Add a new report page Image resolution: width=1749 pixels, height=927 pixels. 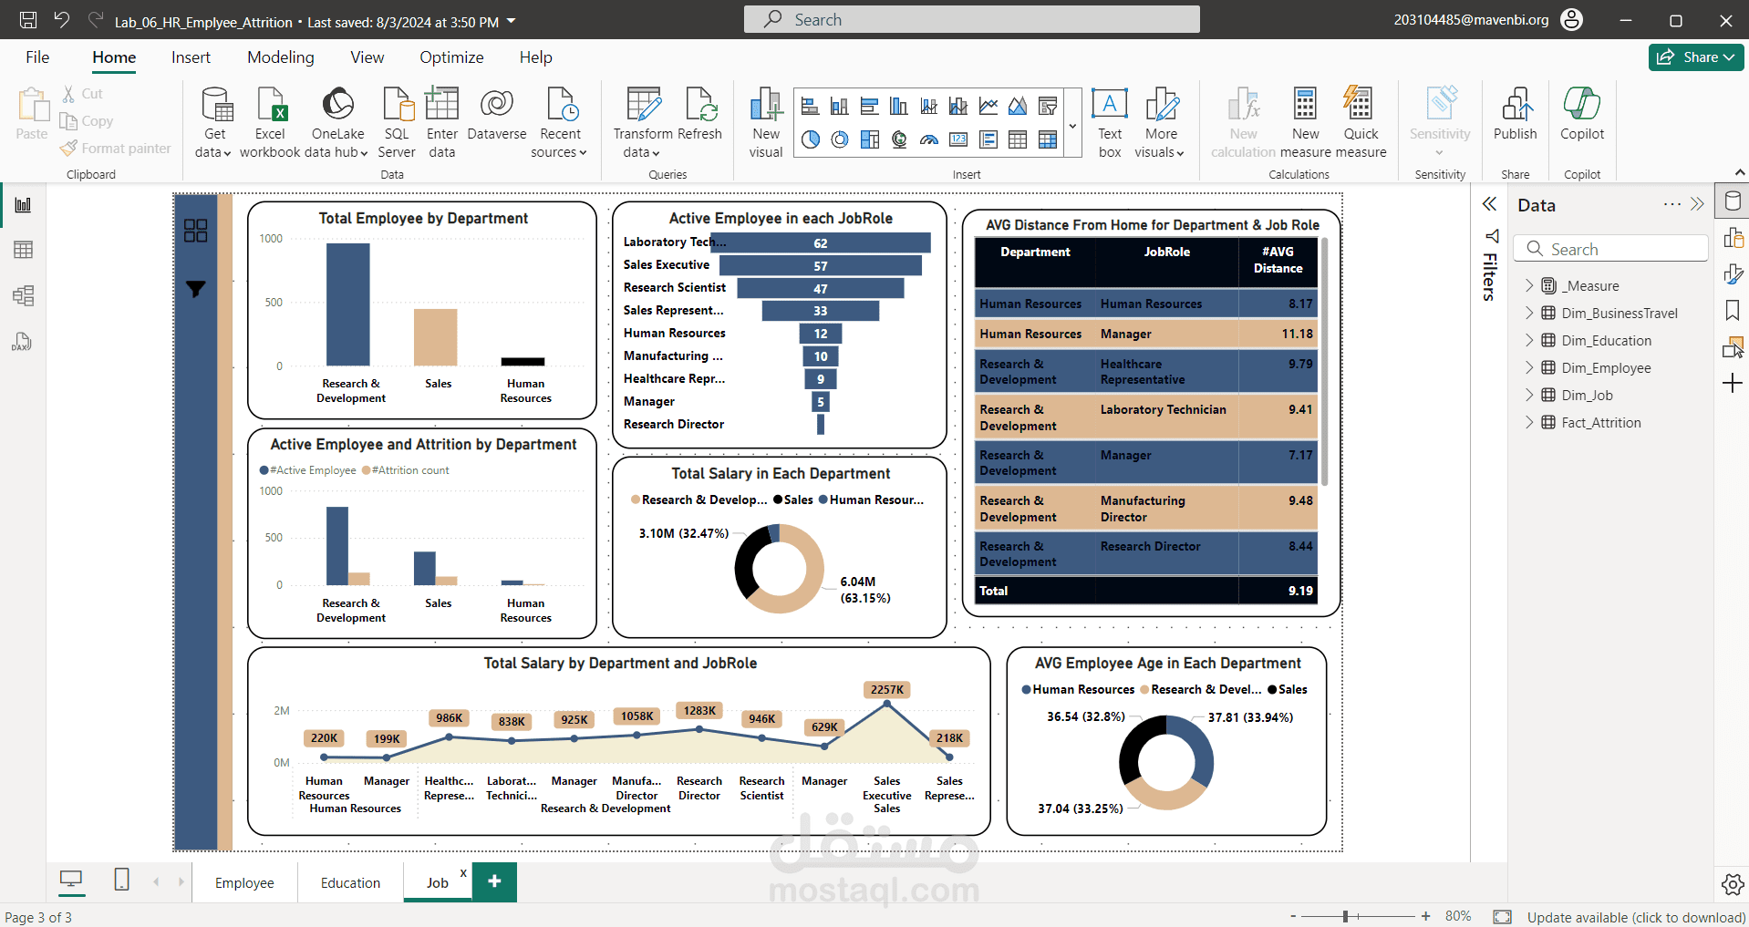(494, 881)
